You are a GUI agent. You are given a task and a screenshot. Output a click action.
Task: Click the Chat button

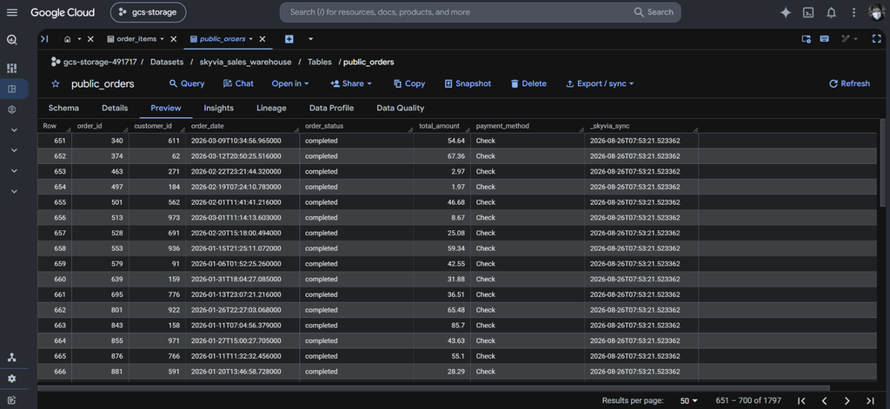pyautogui.click(x=238, y=83)
